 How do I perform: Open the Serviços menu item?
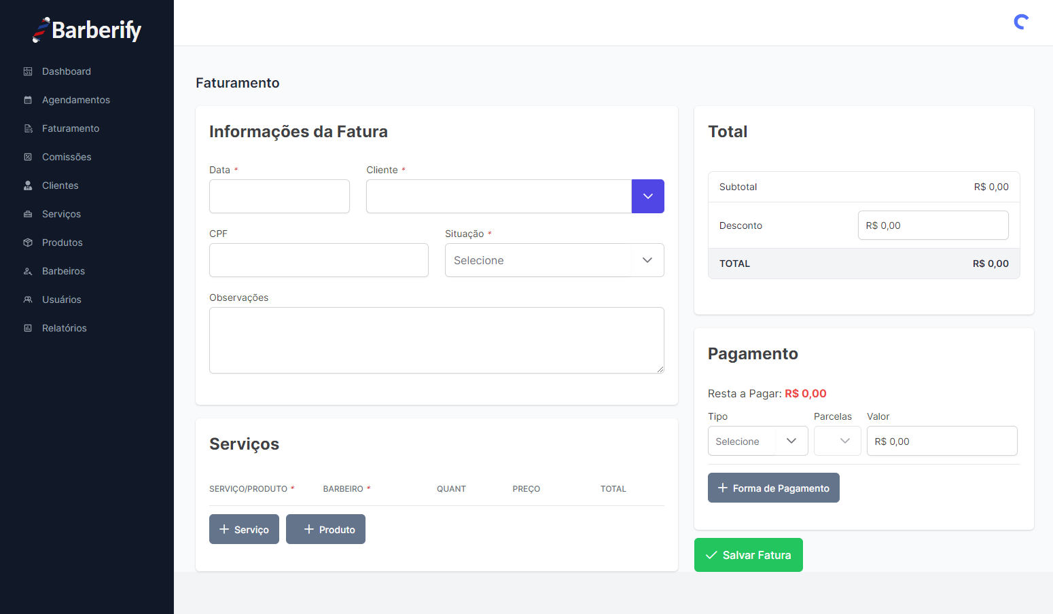pyautogui.click(x=61, y=214)
